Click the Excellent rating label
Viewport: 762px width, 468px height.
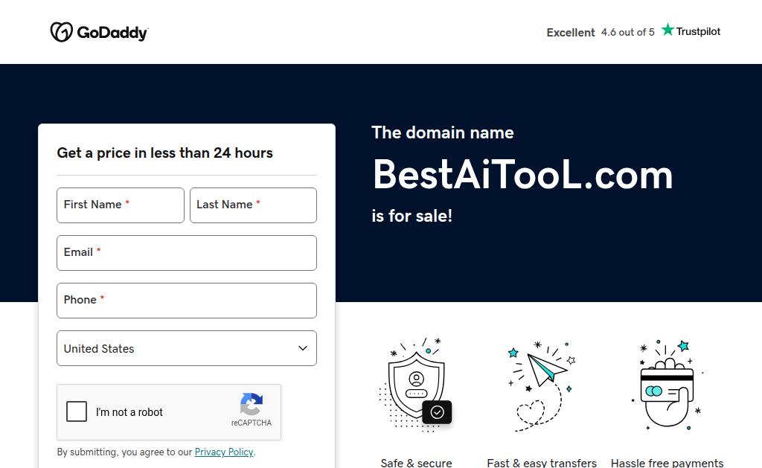[x=571, y=33]
